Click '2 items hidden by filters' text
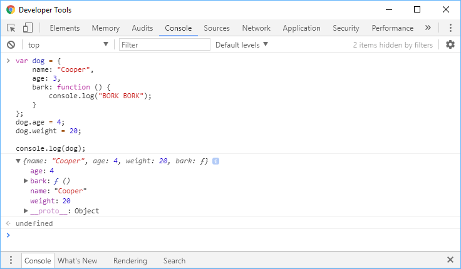Image resolution: width=461 pixels, height=269 pixels. [x=393, y=44]
